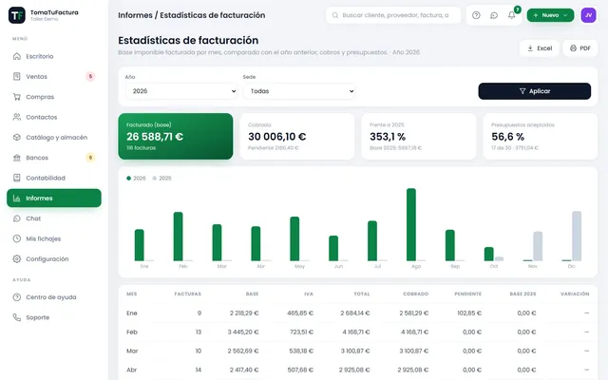Open the Ventas menu item
The height and width of the screenshot is (380, 608).
click(x=54, y=76)
